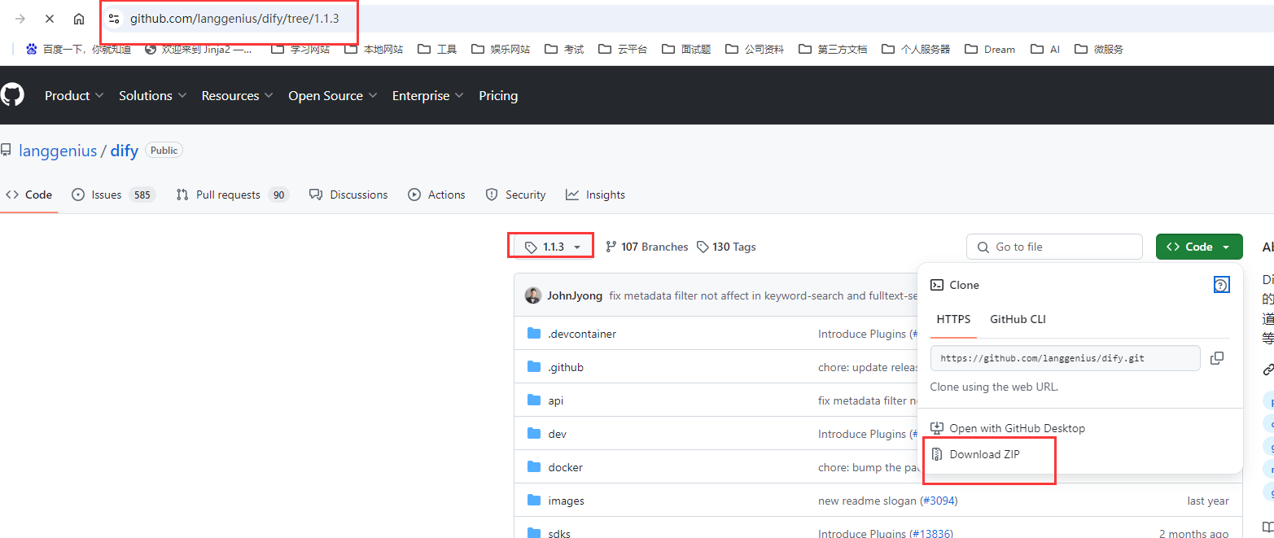Viewport: 1274px width, 538px height.
Task: View the 107 Branches link
Action: (x=647, y=247)
